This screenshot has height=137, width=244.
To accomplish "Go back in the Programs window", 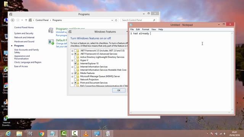I will pyautogui.click(x=13, y=20).
